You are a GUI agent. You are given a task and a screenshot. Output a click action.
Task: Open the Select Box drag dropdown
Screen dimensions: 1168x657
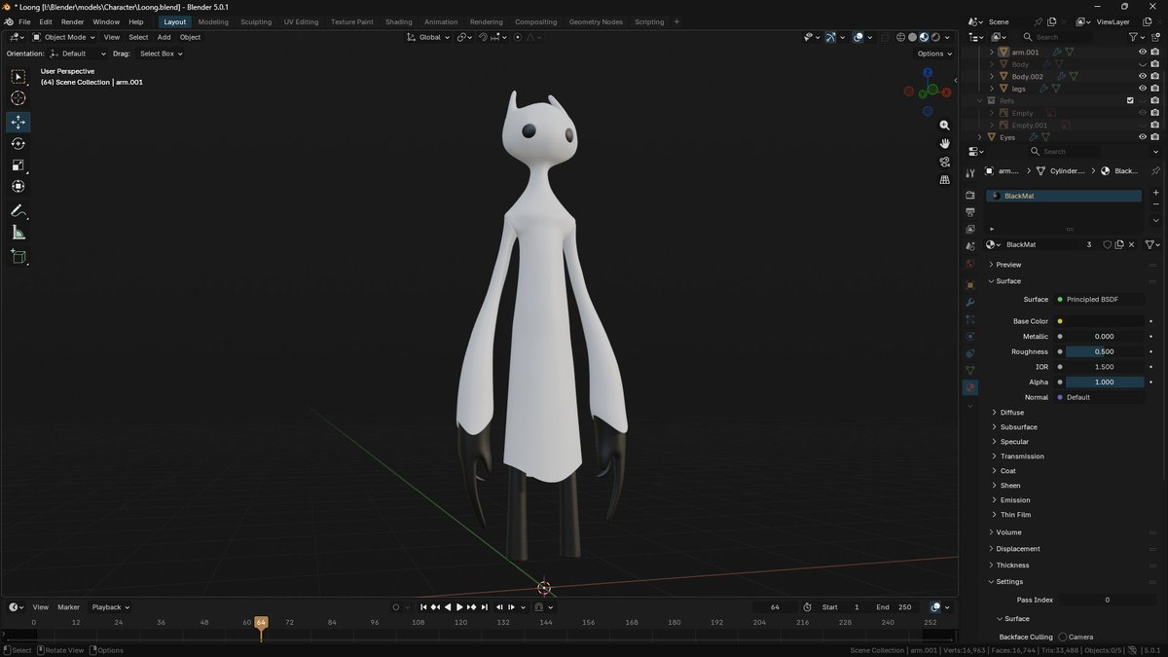(160, 54)
